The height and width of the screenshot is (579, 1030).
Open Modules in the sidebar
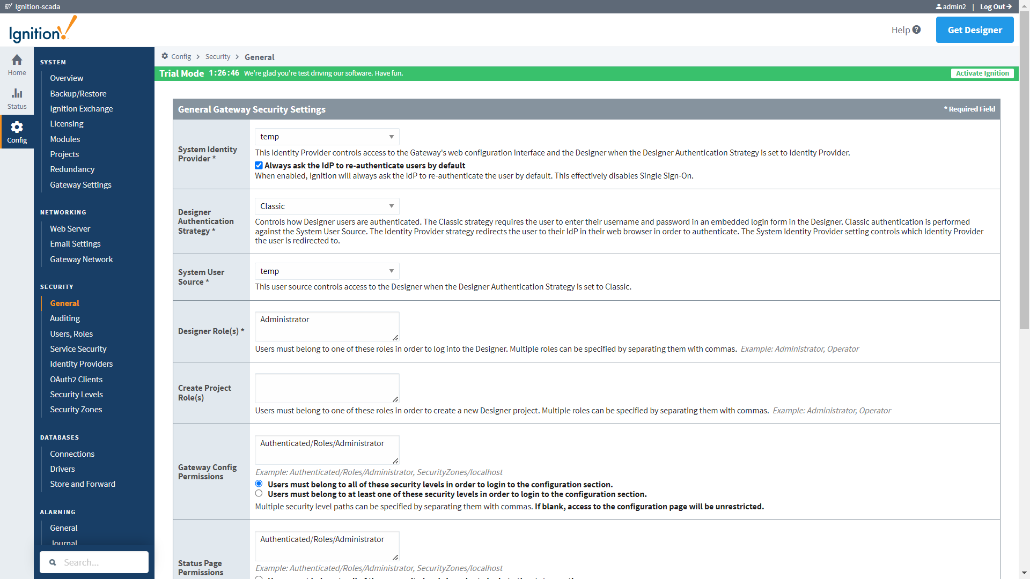tap(65, 139)
